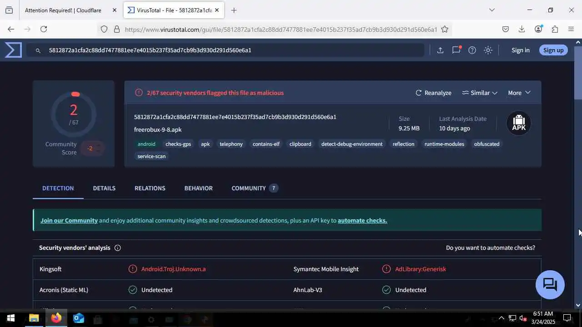Click the Reanalyze button
Viewport: 582px width, 327px height.
tap(433, 93)
